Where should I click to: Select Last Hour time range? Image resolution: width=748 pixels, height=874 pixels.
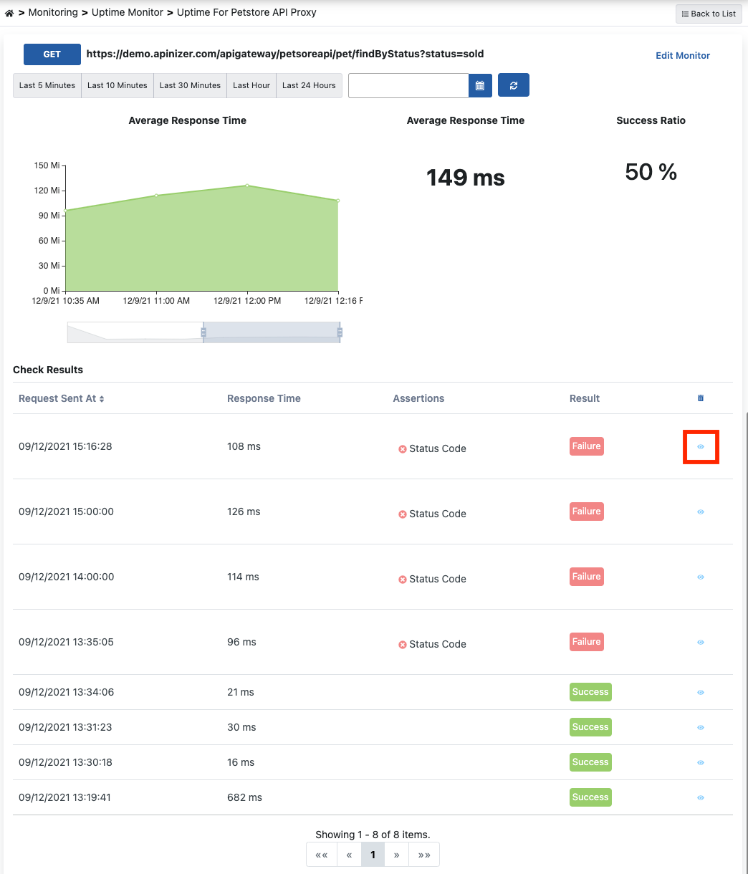tap(251, 85)
